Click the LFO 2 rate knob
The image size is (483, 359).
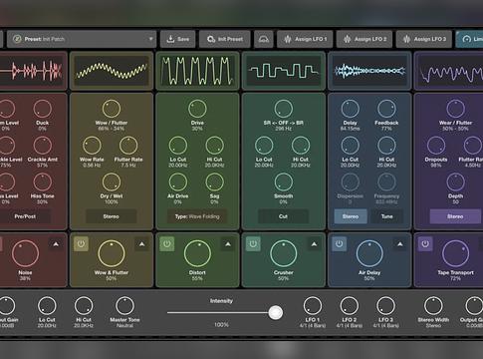[x=350, y=306]
